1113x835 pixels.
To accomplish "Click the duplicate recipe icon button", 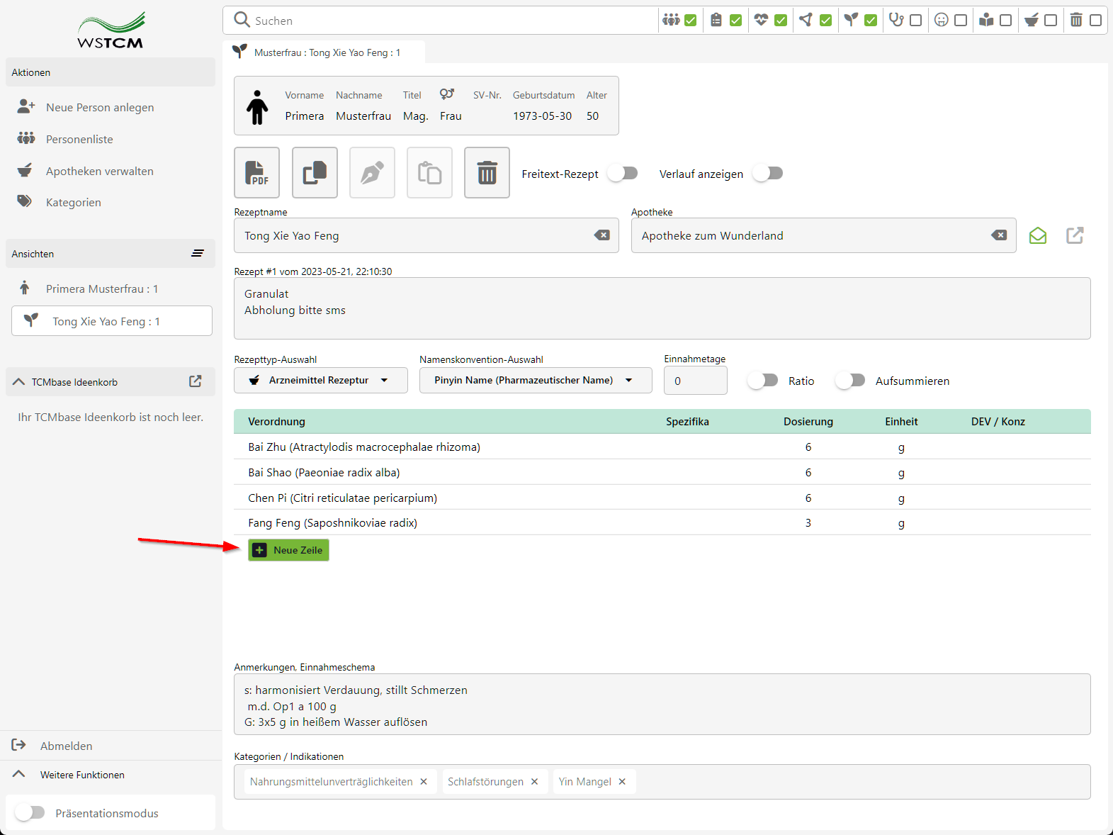I will click(315, 172).
